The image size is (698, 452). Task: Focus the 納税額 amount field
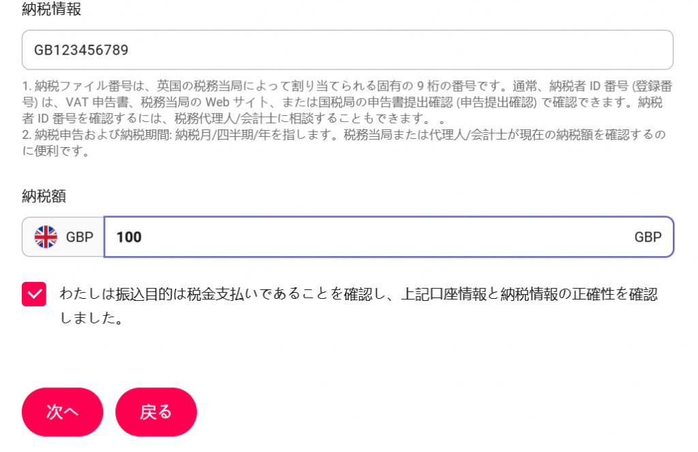[389, 237]
